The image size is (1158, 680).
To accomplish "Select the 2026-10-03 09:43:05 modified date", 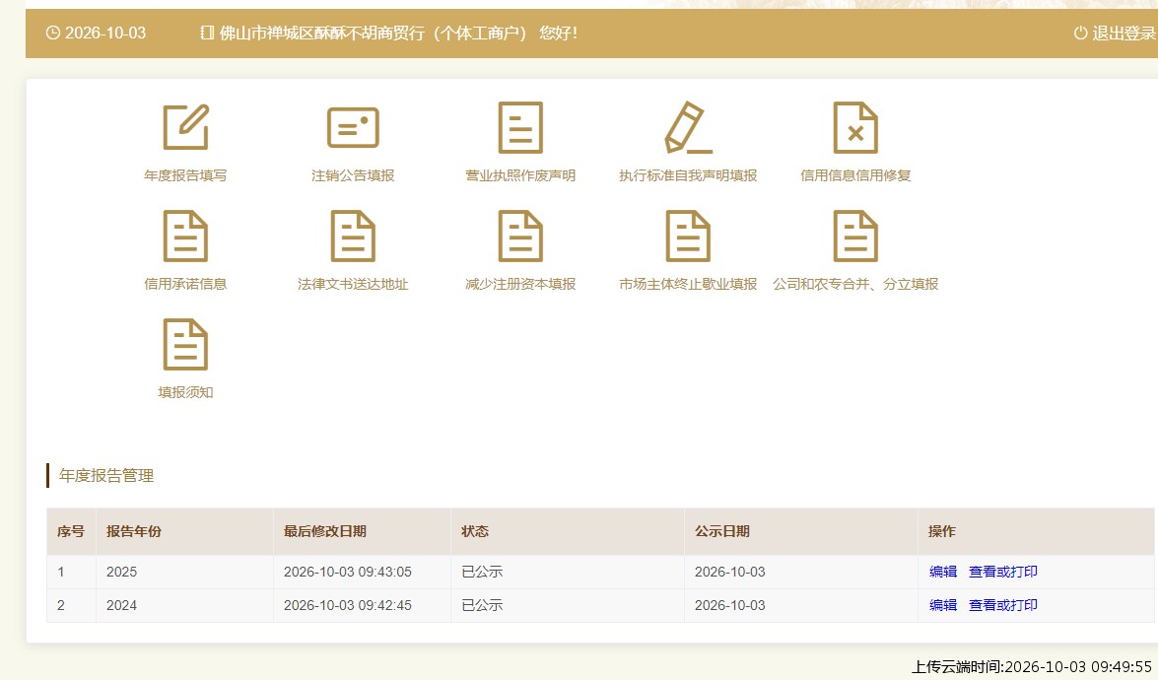I will [348, 573].
